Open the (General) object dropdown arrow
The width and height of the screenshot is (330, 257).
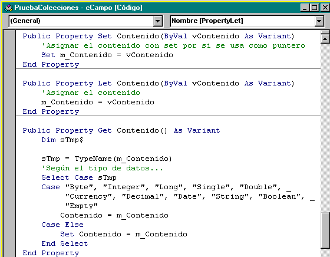point(158,21)
